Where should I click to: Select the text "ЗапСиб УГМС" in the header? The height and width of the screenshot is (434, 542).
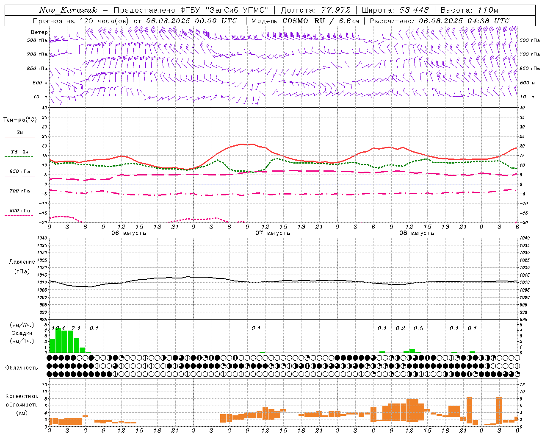tap(238, 10)
